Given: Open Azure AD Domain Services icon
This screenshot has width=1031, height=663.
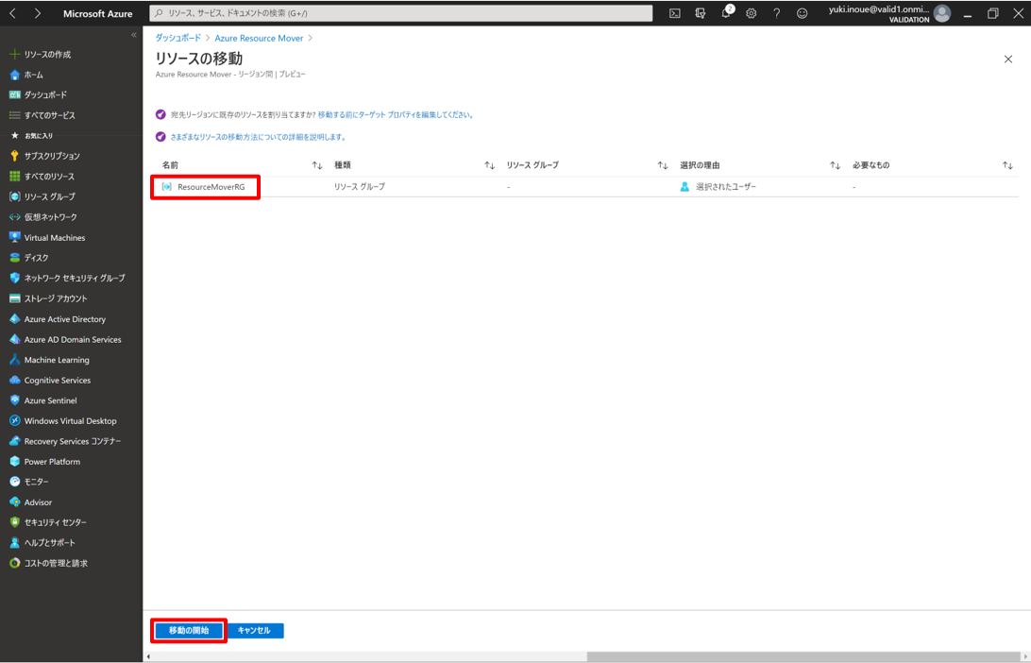Looking at the screenshot, I should 14,339.
